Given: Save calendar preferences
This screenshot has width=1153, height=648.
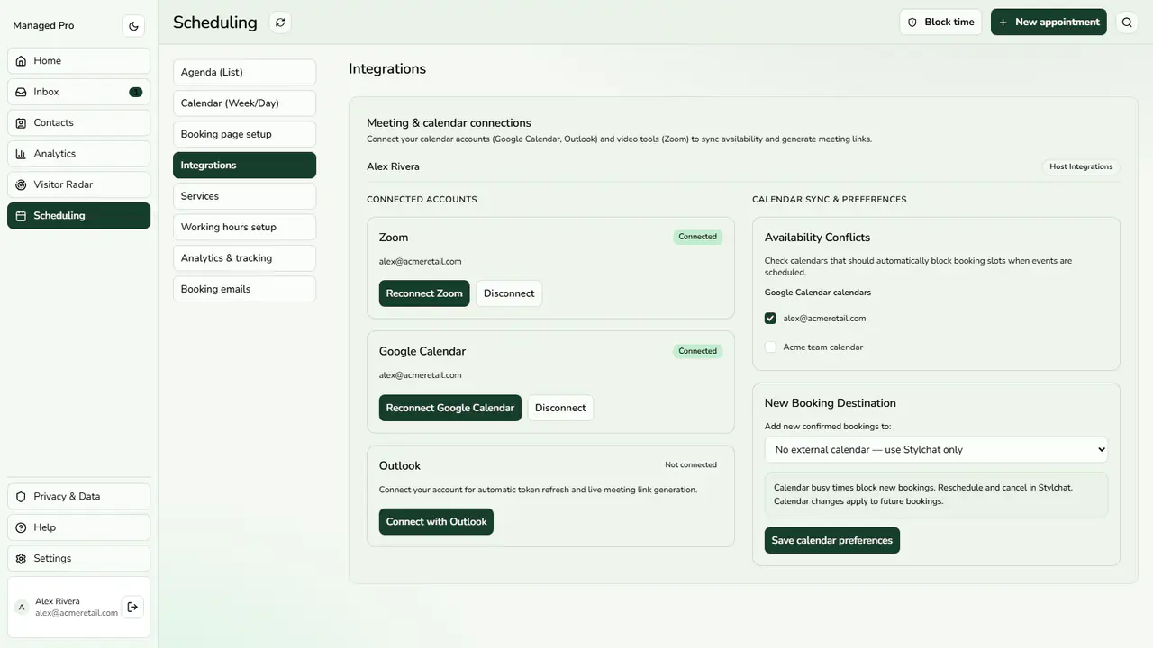Looking at the screenshot, I should pos(832,541).
